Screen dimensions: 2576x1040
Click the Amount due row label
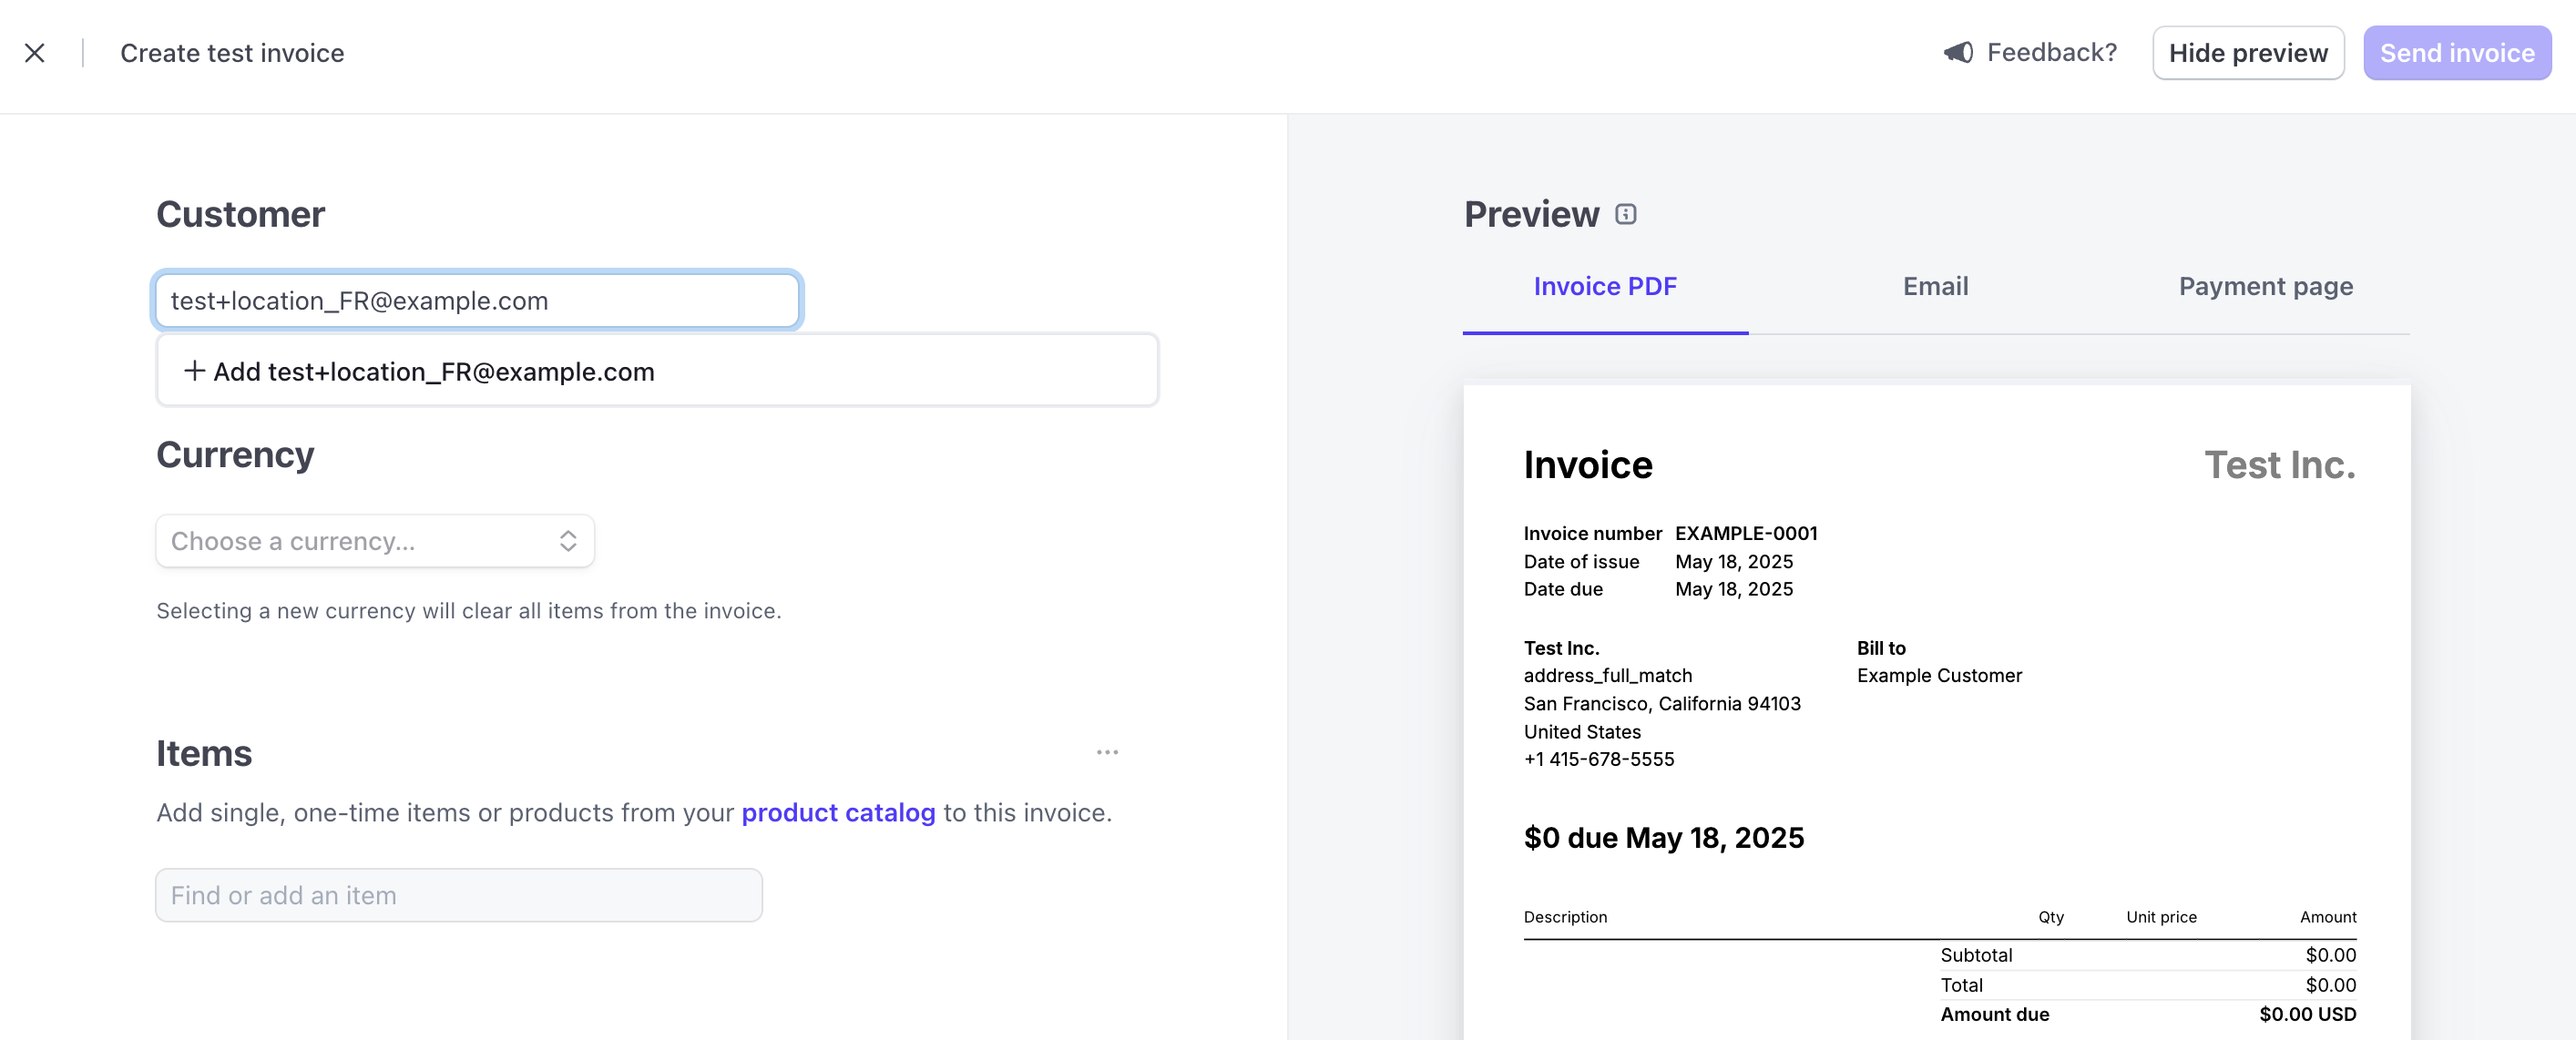click(1995, 1014)
